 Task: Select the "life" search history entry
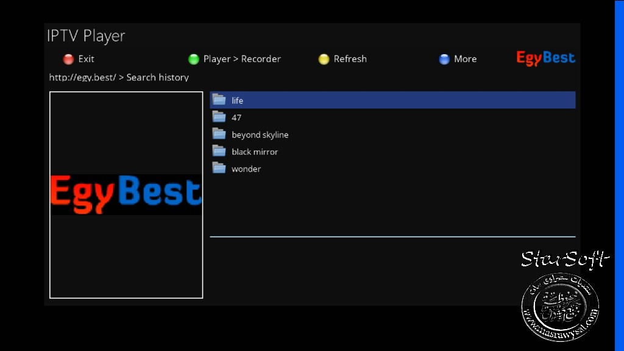click(392, 100)
